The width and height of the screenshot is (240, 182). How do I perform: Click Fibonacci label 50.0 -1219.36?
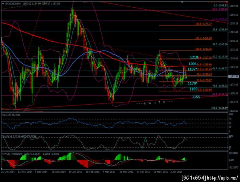pyautogui.click(x=220, y=57)
